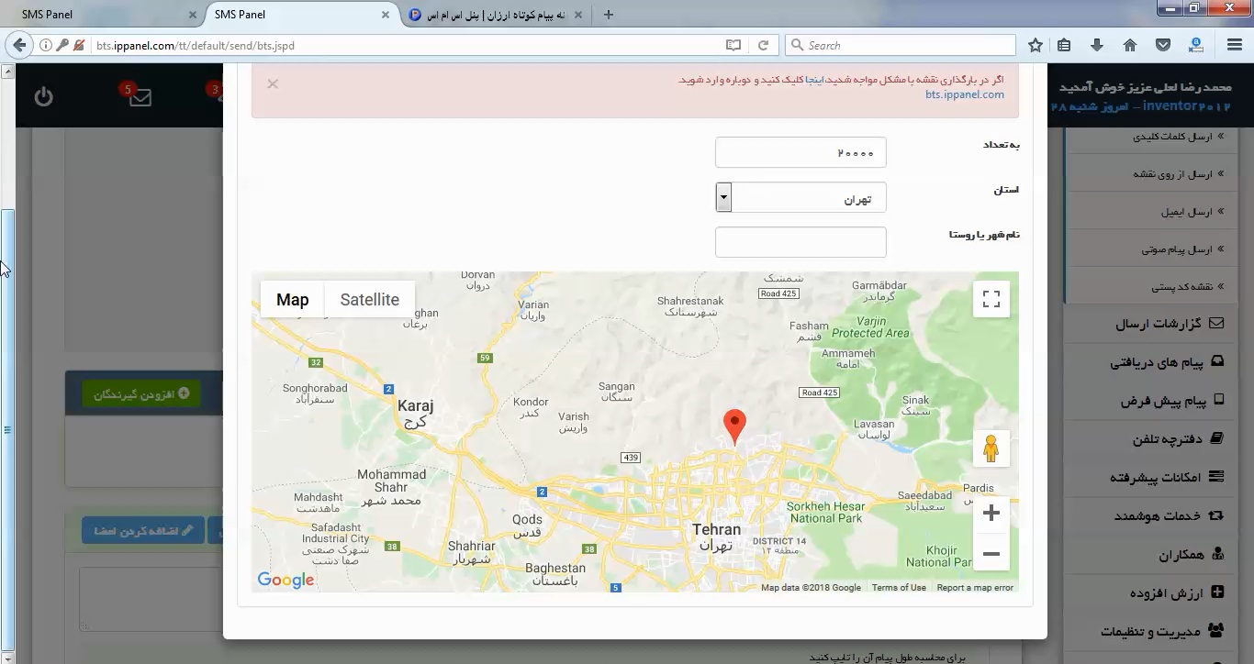Open مدیریت و تنظیمات sidebar menu
This screenshot has width=1254, height=664.
click(x=1160, y=631)
